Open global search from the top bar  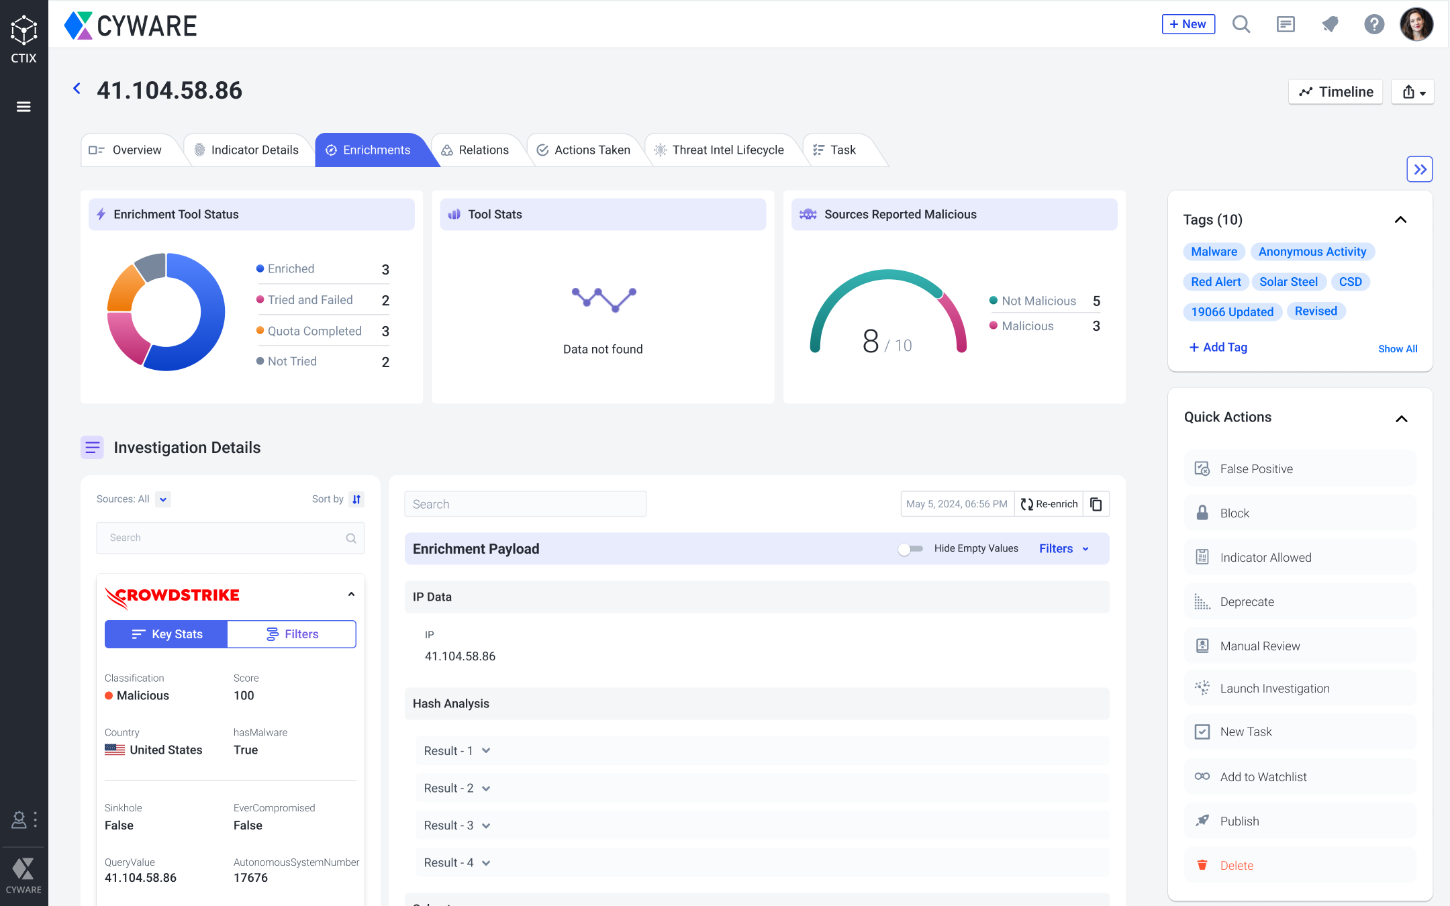pyautogui.click(x=1241, y=24)
